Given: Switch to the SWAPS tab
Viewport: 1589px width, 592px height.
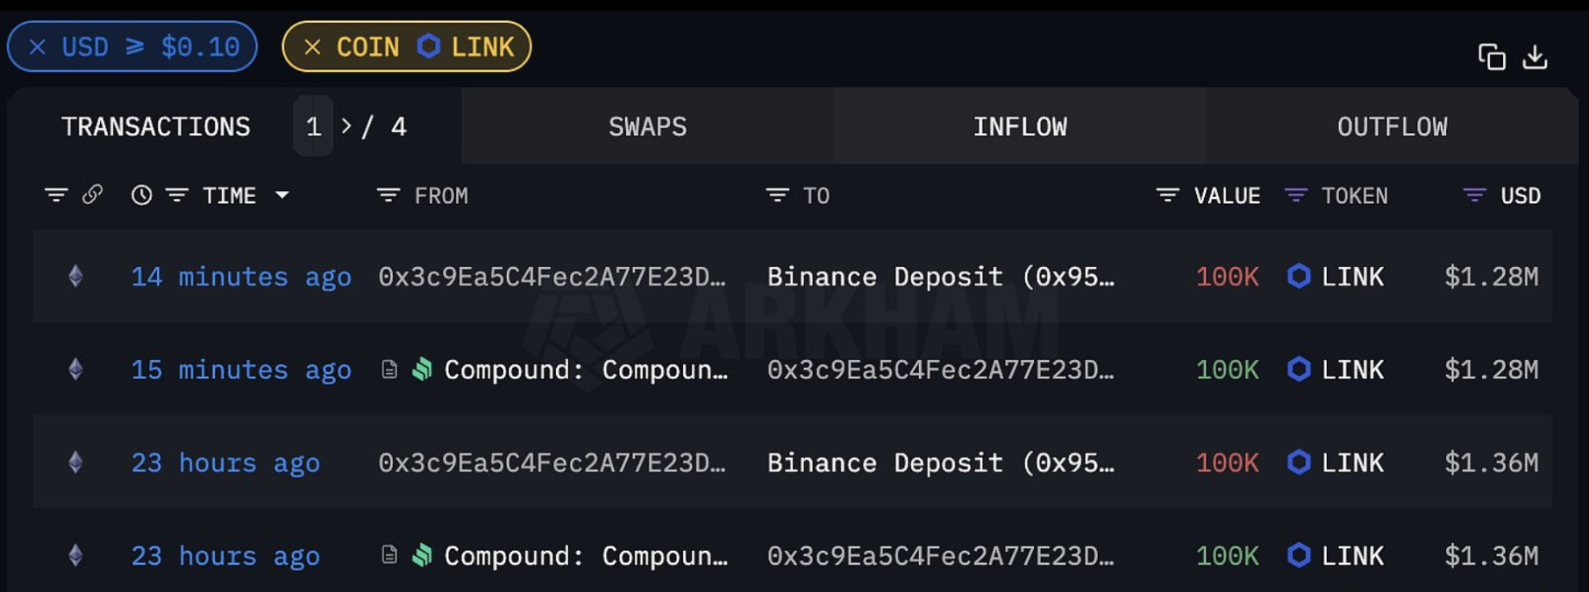Looking at the screenshot, I should click(x=647, y=127).
